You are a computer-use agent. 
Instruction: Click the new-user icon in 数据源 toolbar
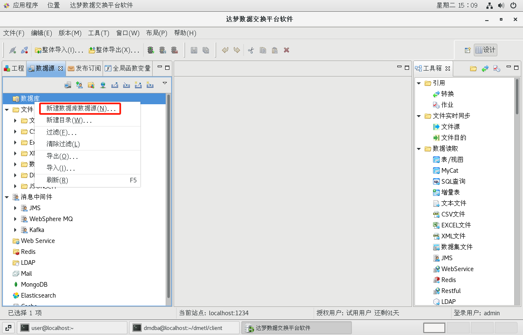click(79, 85)
